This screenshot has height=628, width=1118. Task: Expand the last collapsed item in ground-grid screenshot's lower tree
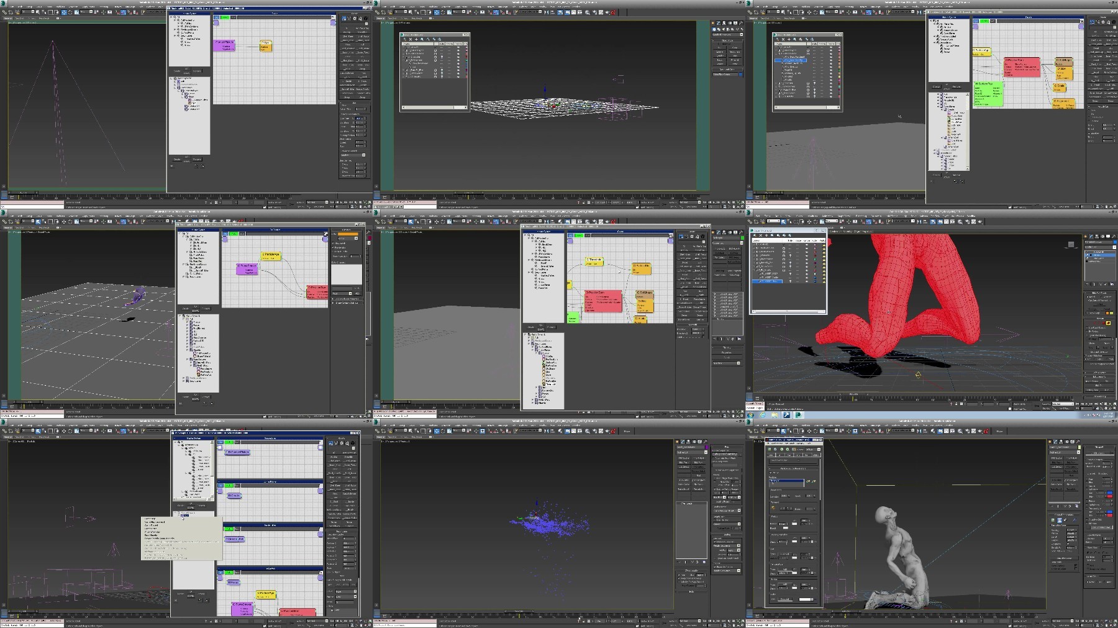(x=184, y=381)
